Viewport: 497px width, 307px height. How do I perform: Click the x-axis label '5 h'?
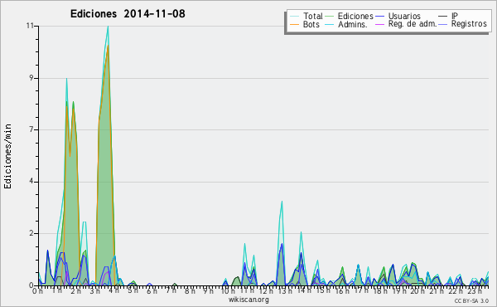pyautogui.click(x=133, y=290)
